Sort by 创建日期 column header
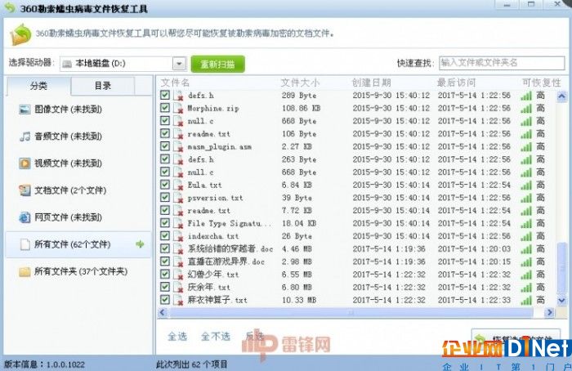This screenshot has width=572, height=371. 371,83
